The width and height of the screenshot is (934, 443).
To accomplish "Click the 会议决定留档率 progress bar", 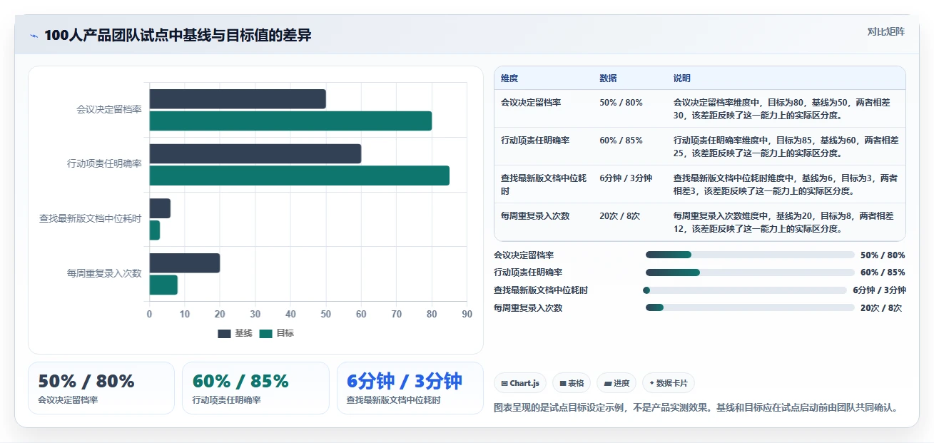I will 750,255.
